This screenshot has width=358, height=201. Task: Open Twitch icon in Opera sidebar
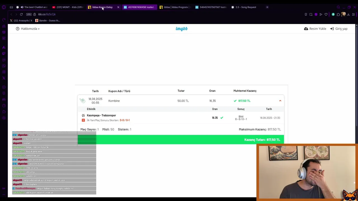[x=4, y=54]
